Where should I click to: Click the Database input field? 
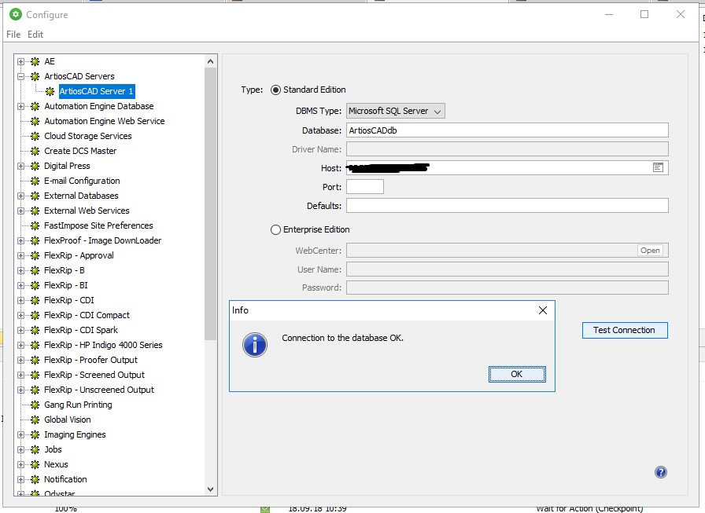pyautogui.click(x=508, y=130)
